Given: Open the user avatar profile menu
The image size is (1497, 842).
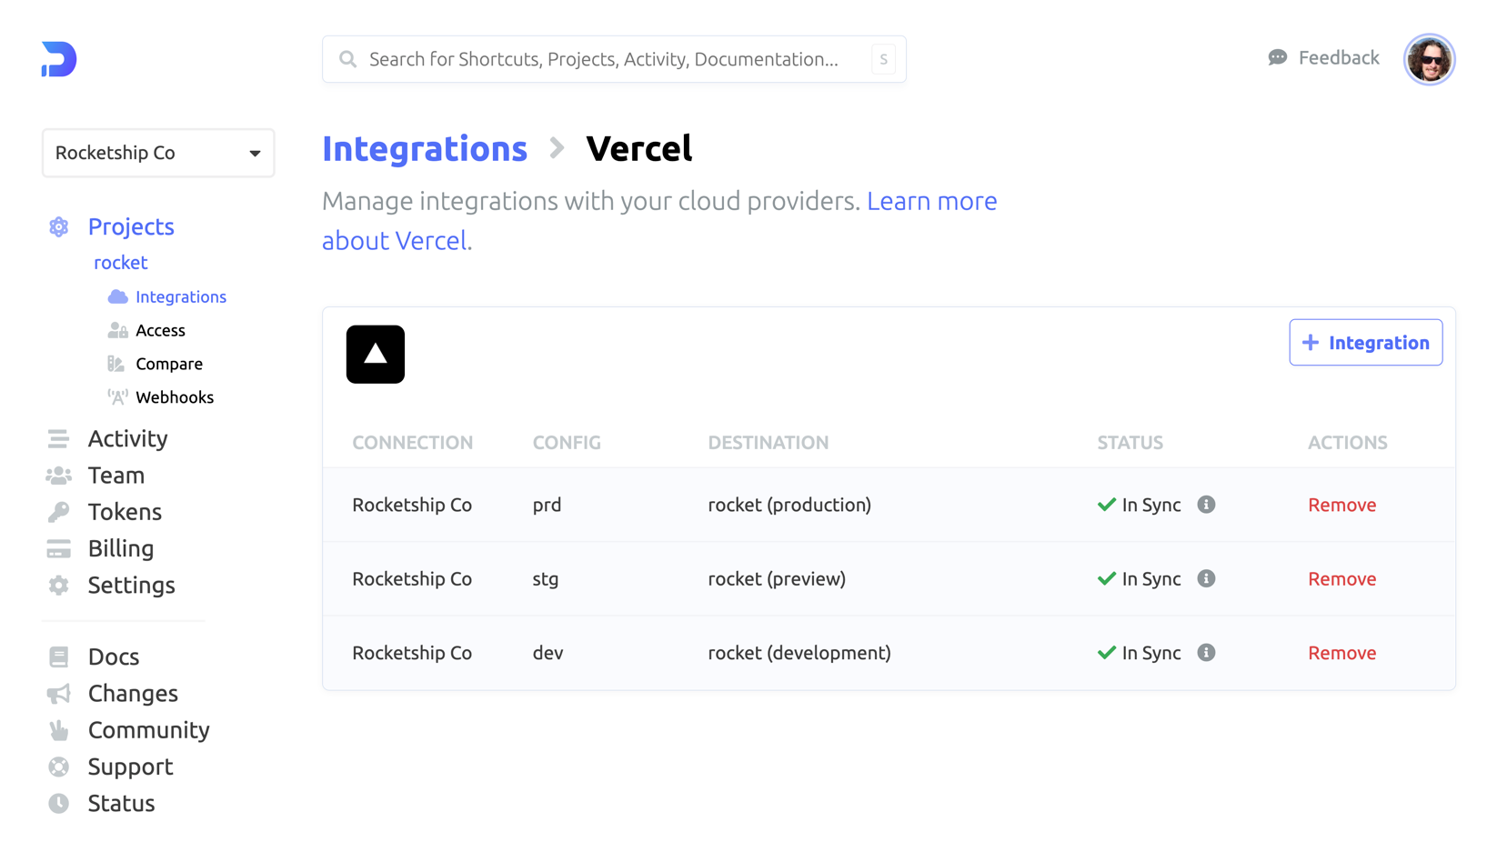Looking at the screenshot, I should (x=1429, y=60).
